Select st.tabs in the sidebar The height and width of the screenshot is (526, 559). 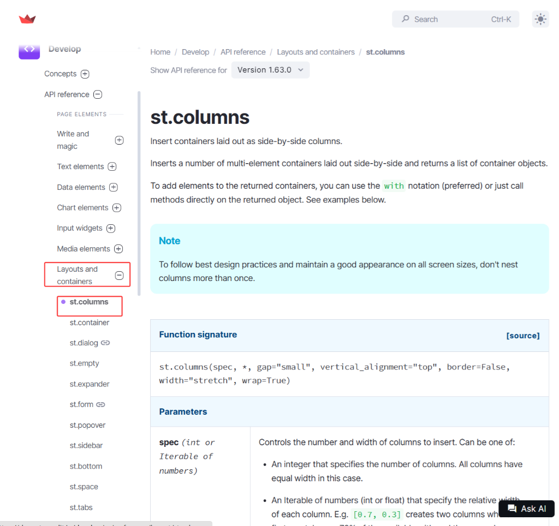coord(81,507)
